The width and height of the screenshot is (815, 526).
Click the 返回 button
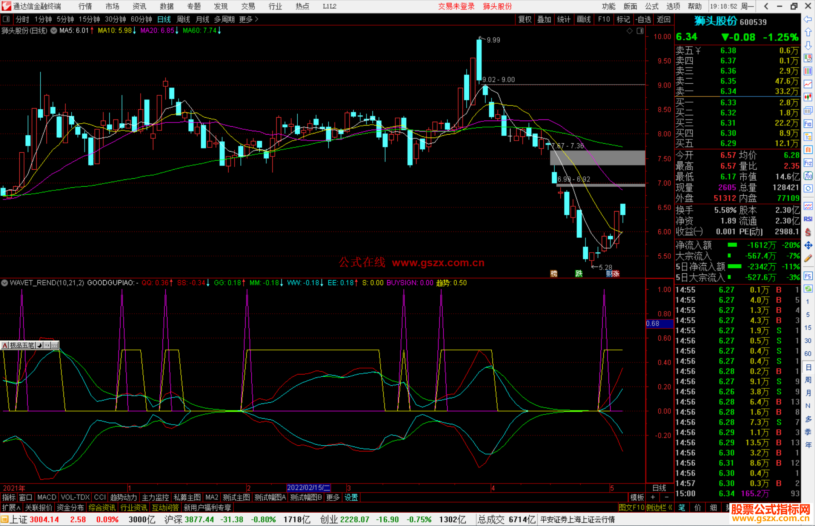664,19
